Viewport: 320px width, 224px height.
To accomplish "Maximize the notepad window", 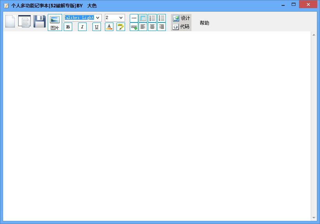I will pos(294,4).
